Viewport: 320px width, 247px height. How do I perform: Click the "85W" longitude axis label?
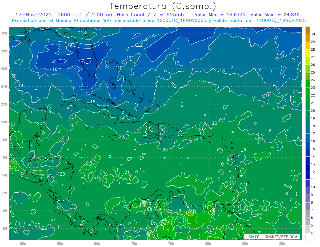pos(60,244)
